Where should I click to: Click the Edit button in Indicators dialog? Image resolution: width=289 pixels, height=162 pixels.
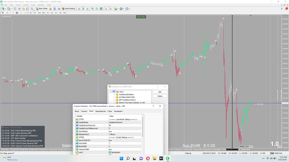click(160, 92)
